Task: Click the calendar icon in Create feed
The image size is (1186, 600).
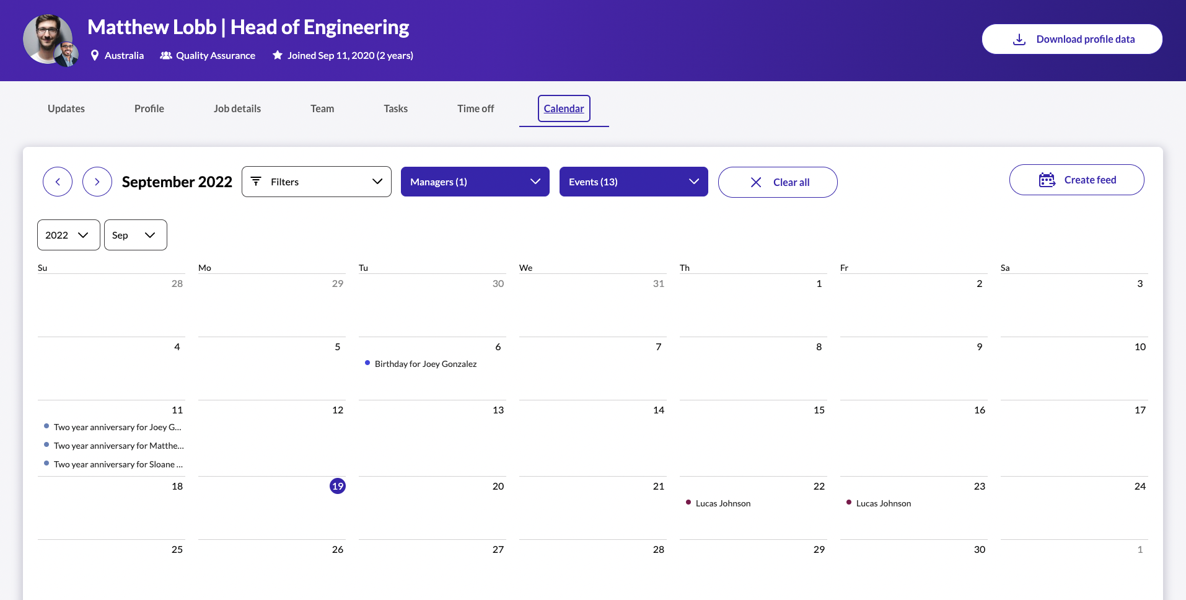Action: [1047, 180]
